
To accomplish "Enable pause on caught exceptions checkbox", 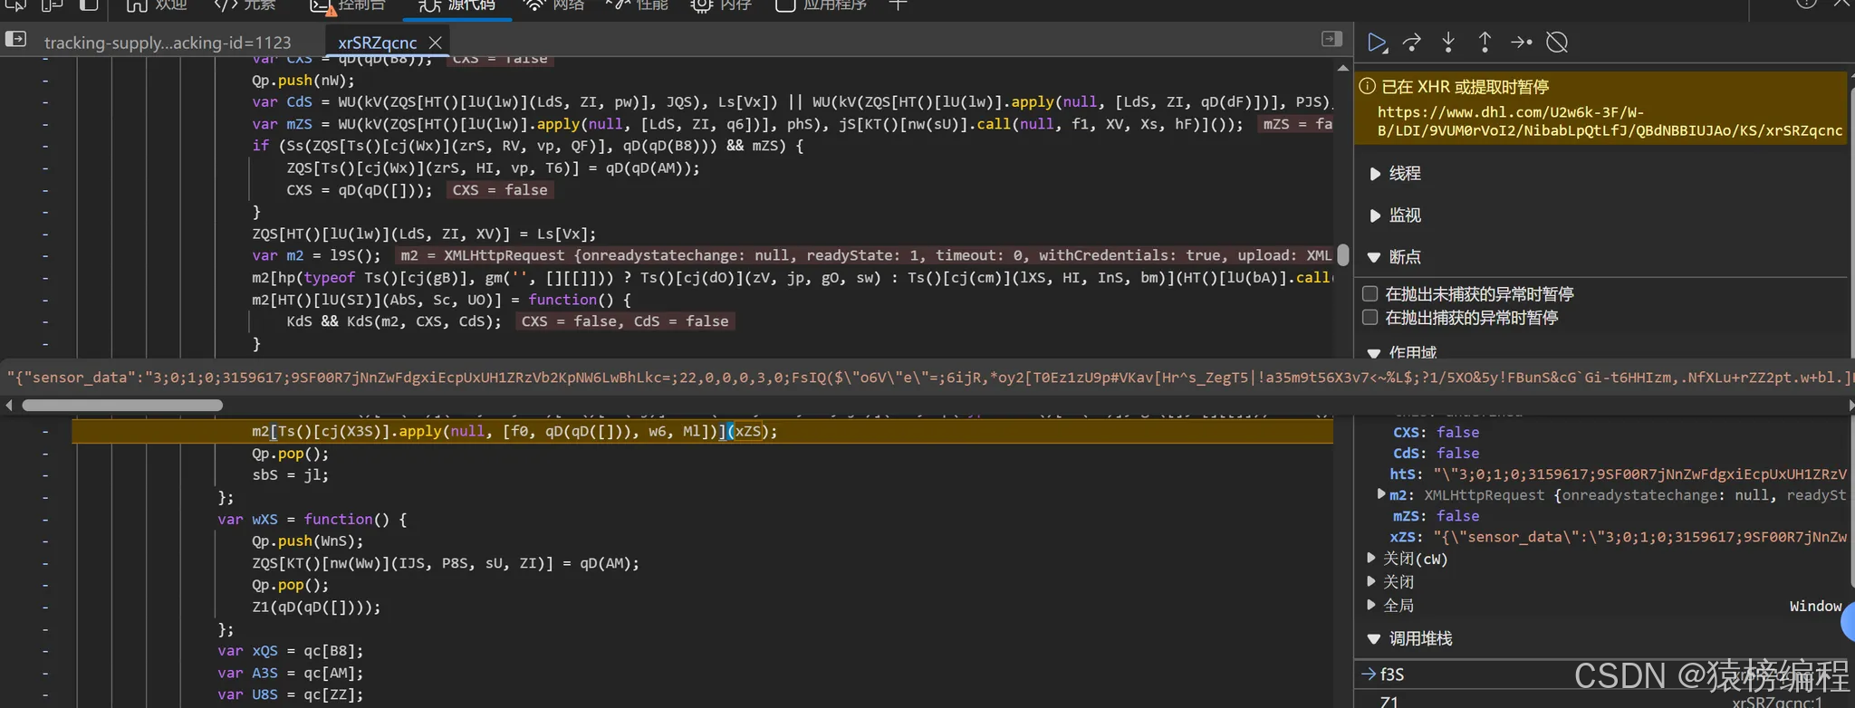I will click(x=1370, y=317).
